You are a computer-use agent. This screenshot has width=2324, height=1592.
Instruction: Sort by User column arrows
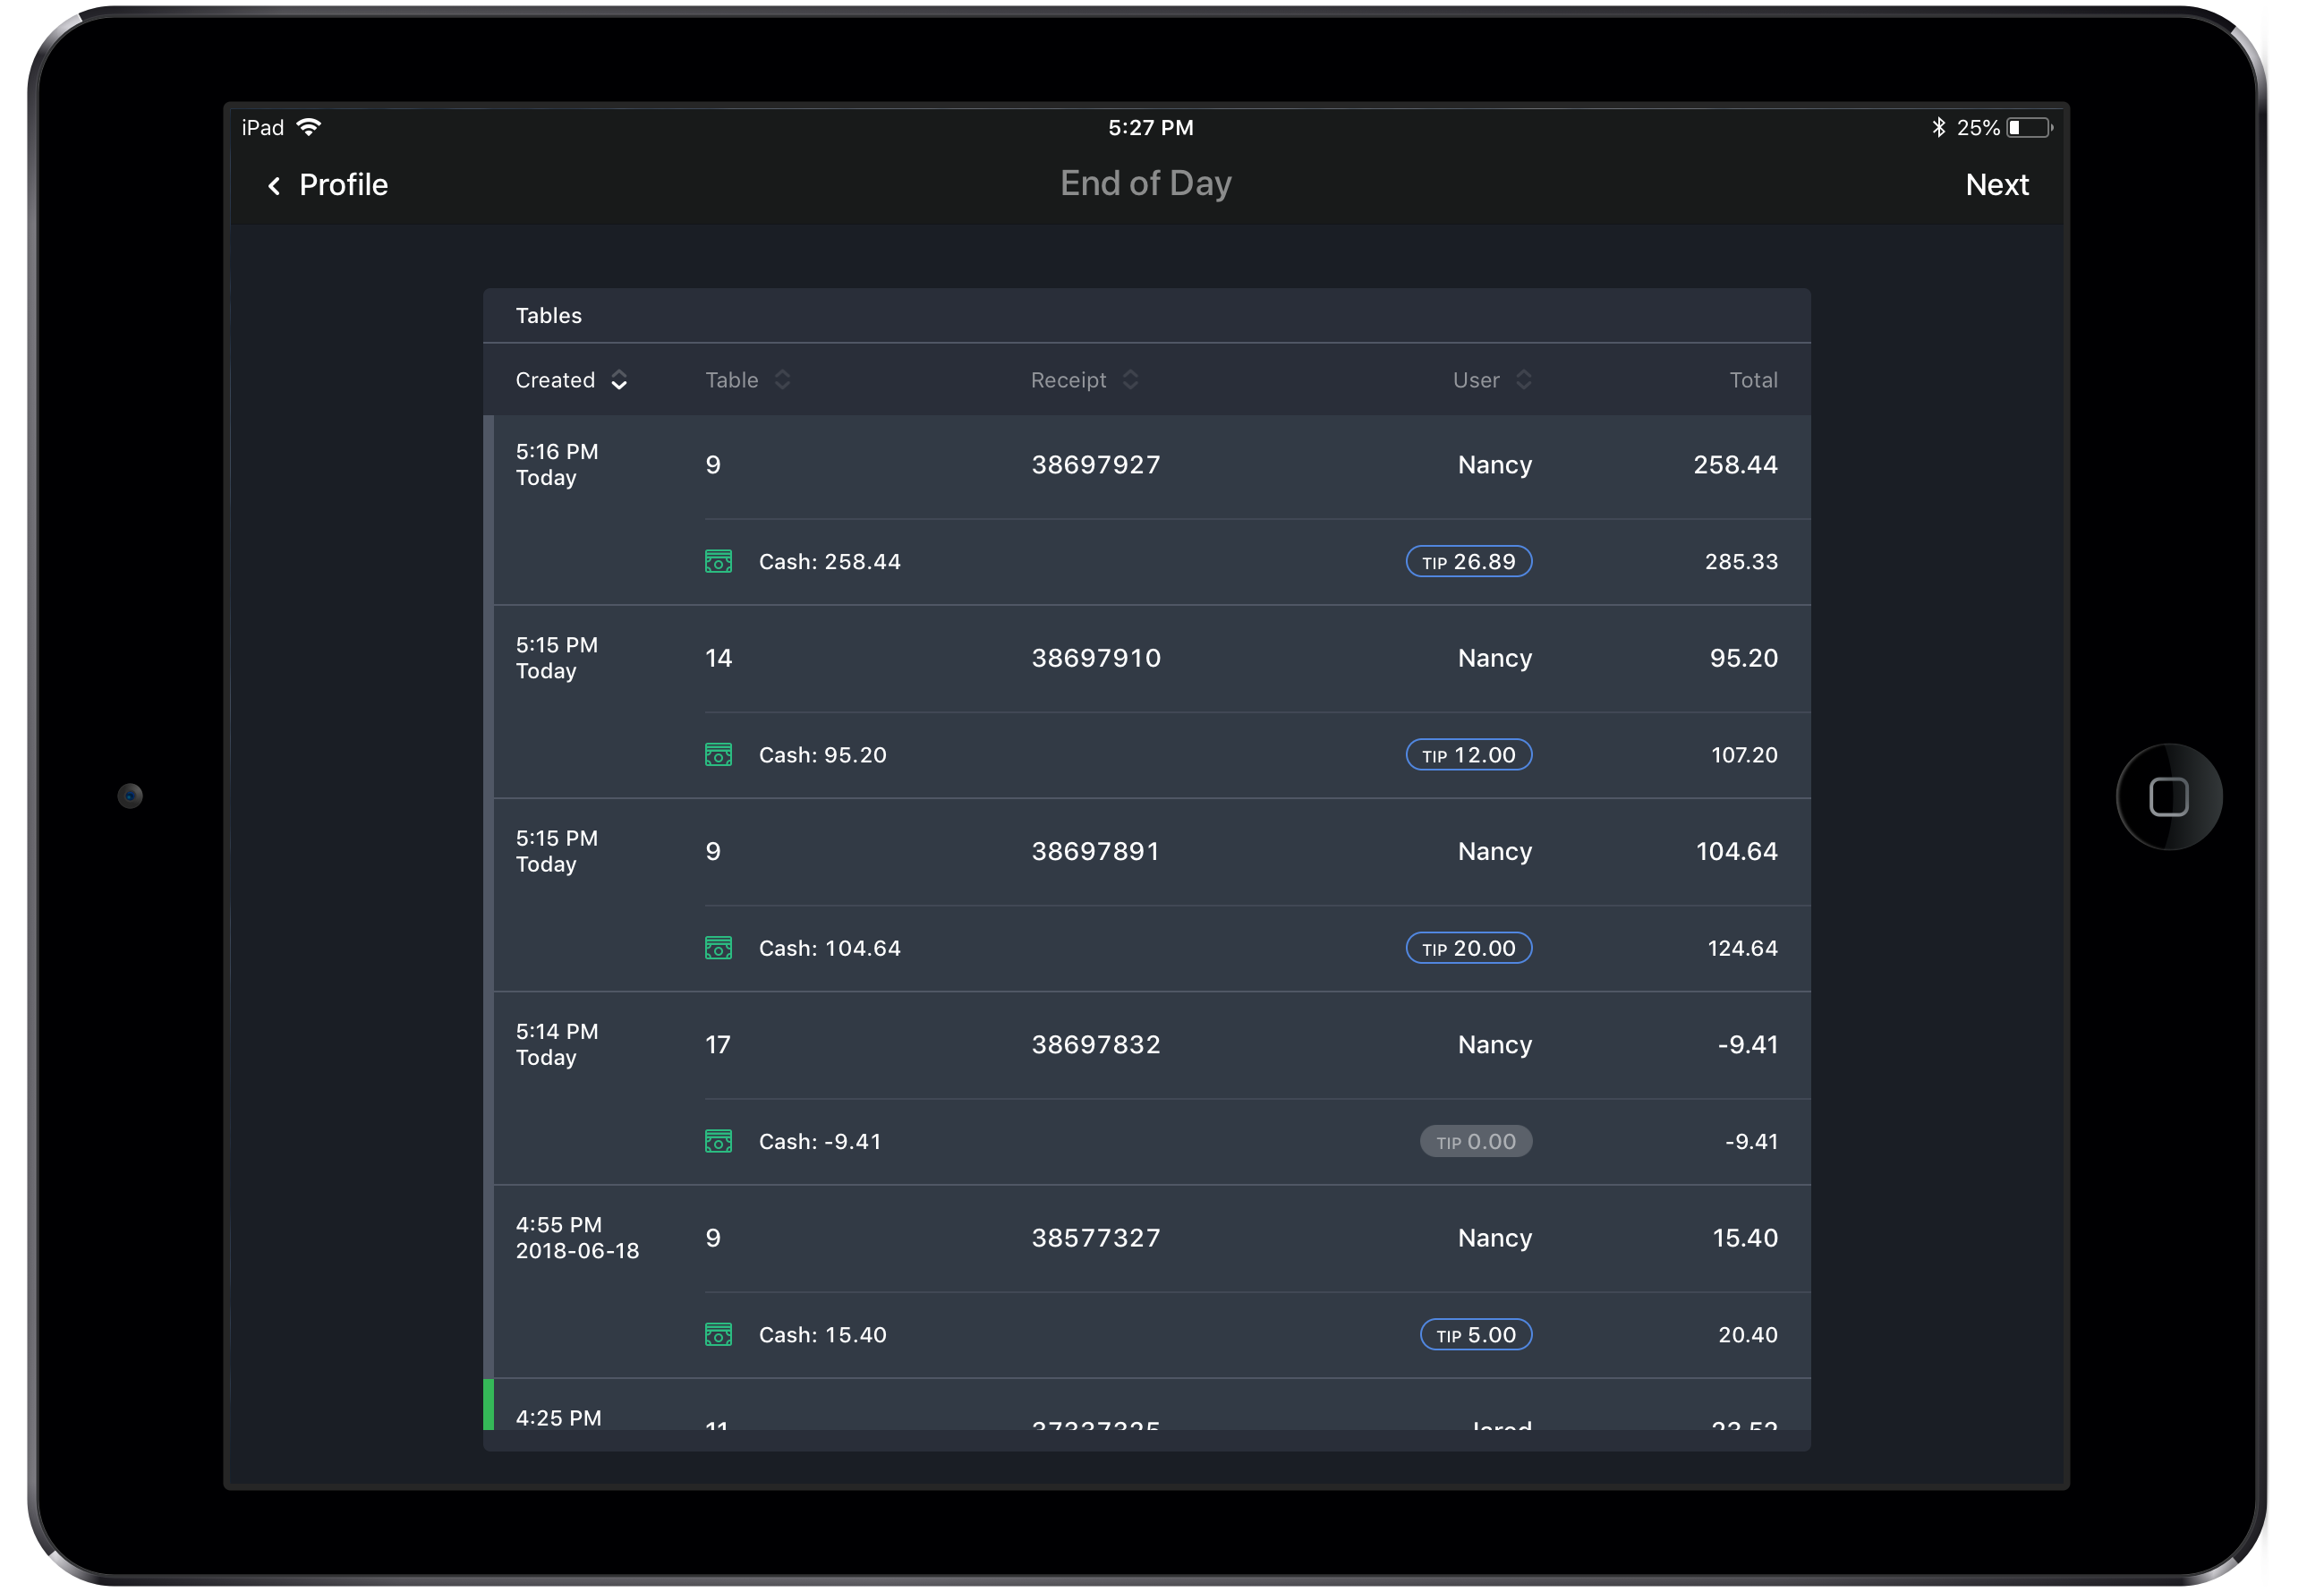click(x=1523, y=380)
